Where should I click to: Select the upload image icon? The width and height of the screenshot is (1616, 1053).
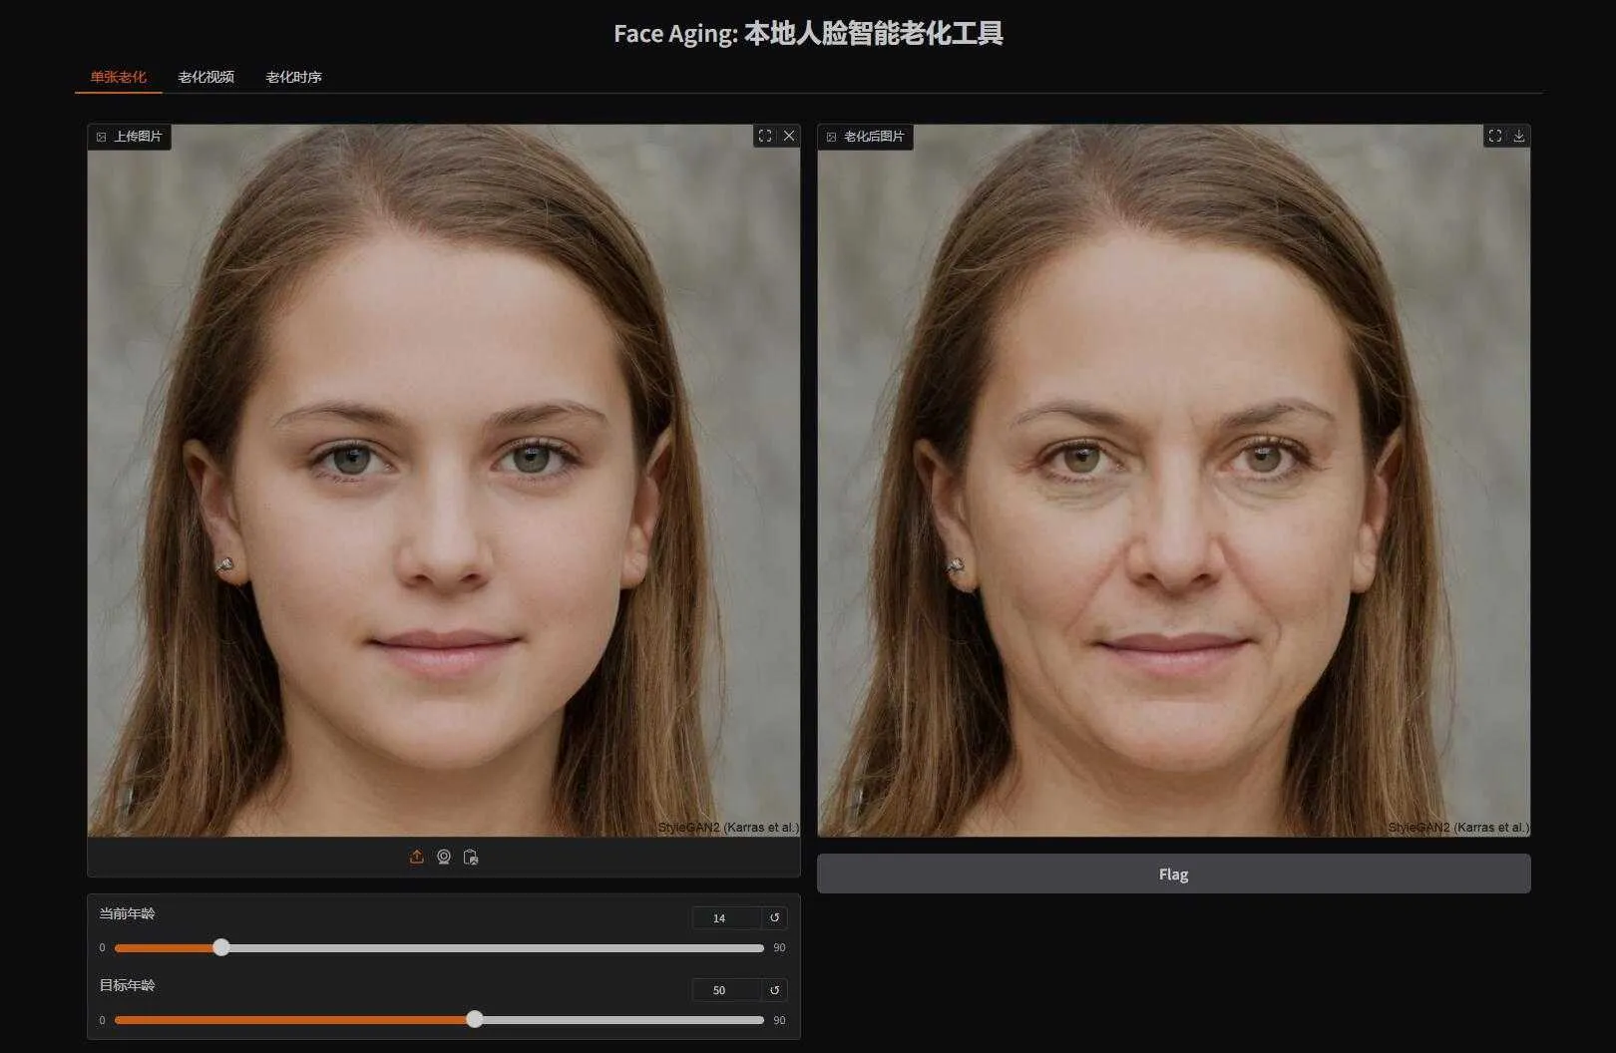coord(417,856)
